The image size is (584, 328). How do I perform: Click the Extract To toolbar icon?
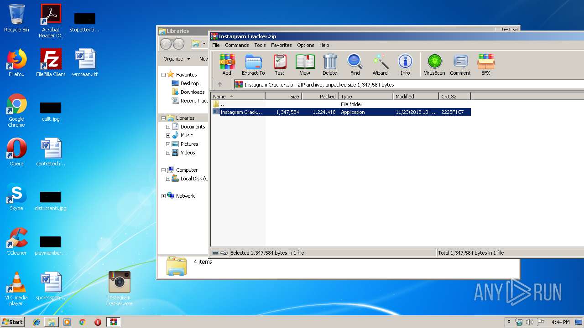coord(253,64)
